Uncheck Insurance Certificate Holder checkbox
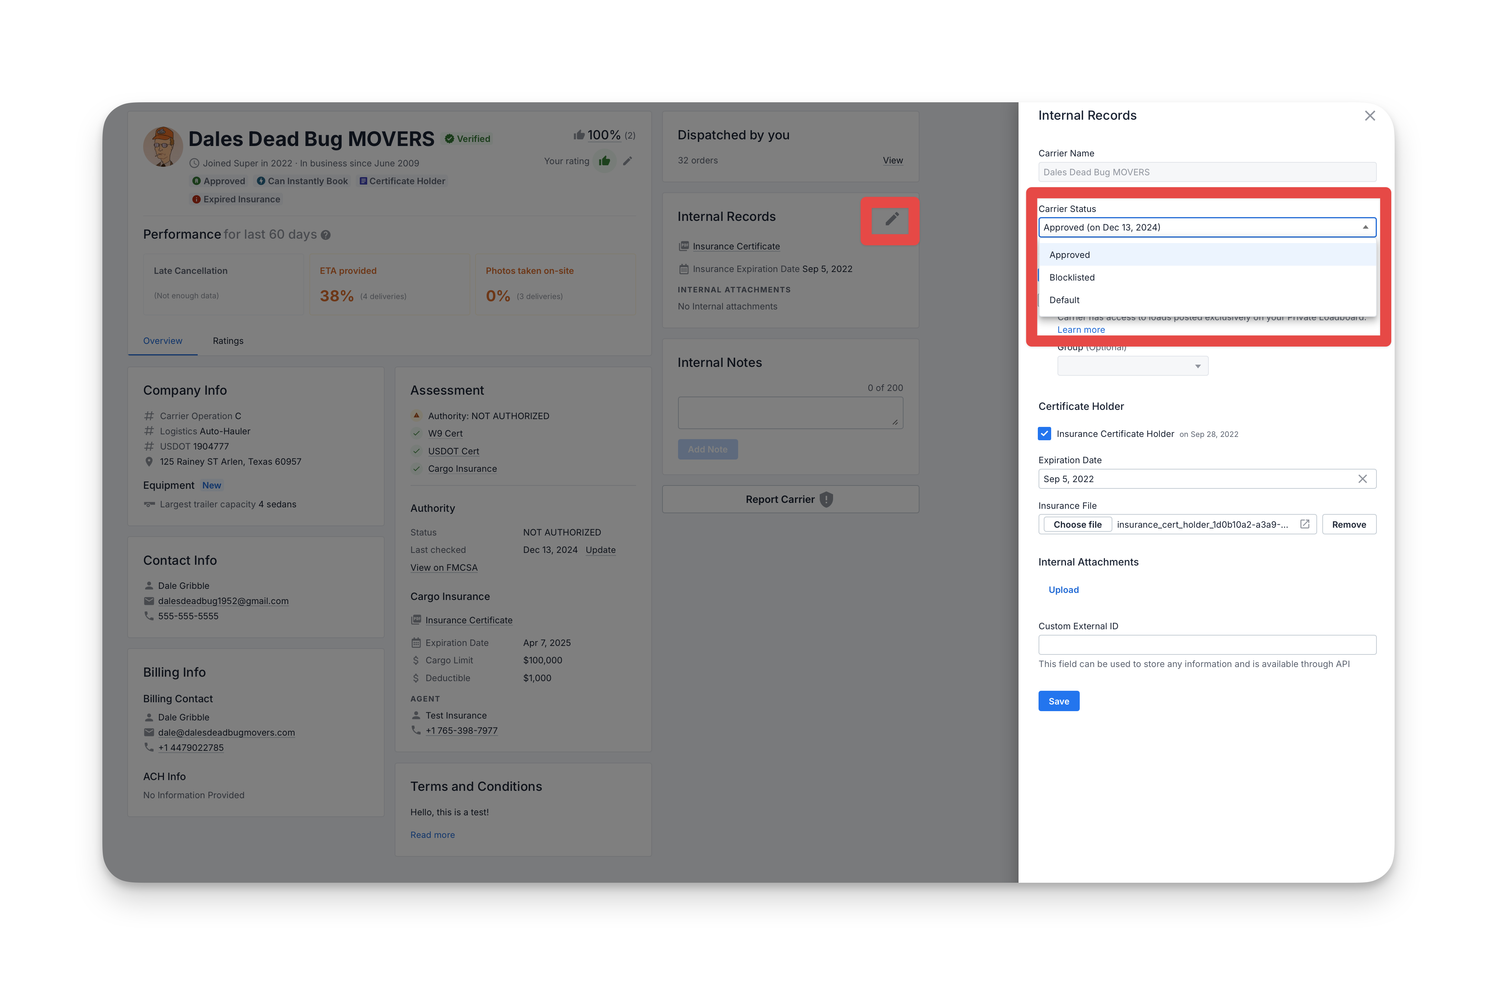 coord(1044,434)
